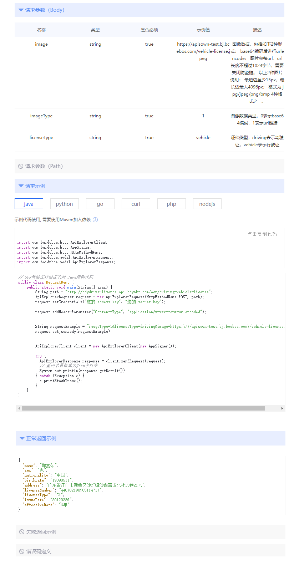Screen dimensions: 294x565
Task: Click the disabled icon beside 请求参数 (Path)
Action: coord(21,166)
